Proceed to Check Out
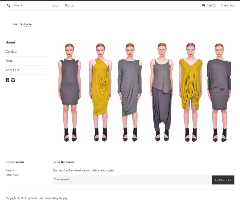Viewport: 240px width, 206px height. 227,5
